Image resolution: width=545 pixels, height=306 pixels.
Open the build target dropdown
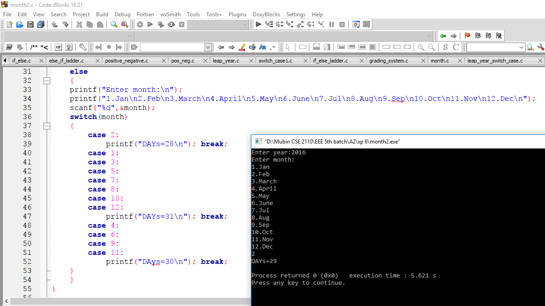click(217, 24)
